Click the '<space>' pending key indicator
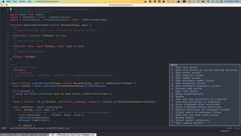The image size is (241, 136). click(x=224, y=131)
